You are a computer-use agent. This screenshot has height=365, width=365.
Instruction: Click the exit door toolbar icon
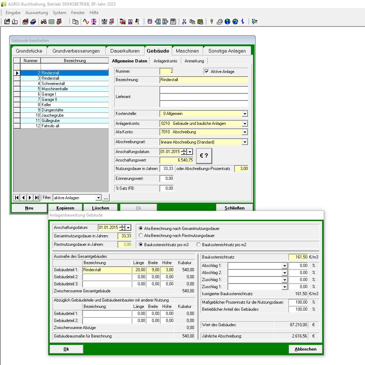pos(255,22)
